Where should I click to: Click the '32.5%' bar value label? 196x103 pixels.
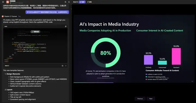(x=148, y=53)
